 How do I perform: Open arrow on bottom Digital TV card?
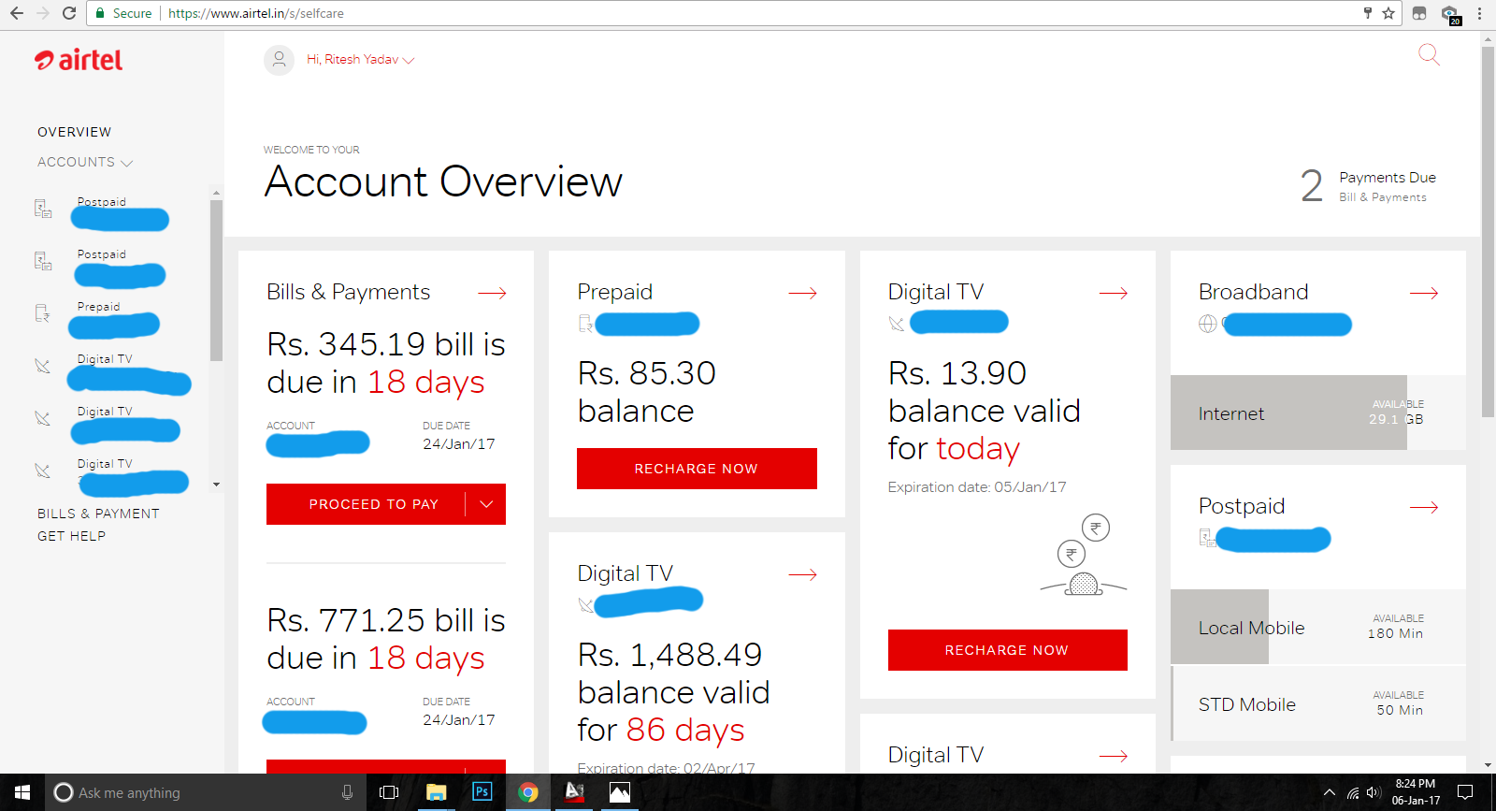(x=1113, y=756)
